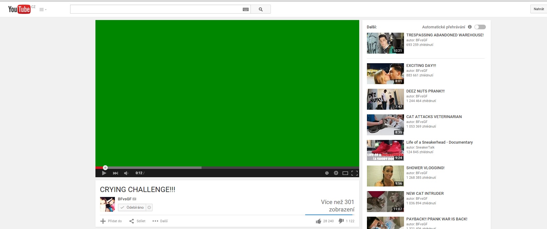
Task: Click the 'Více než 301 zobrazení' view count
Action: coord(338,206)
